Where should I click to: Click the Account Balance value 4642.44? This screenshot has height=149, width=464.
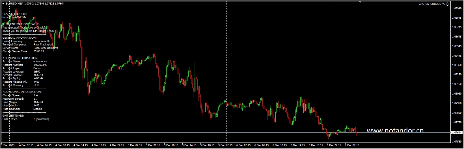tap(38, 75)
